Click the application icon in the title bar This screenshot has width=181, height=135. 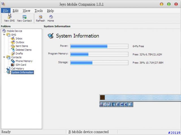3,4
